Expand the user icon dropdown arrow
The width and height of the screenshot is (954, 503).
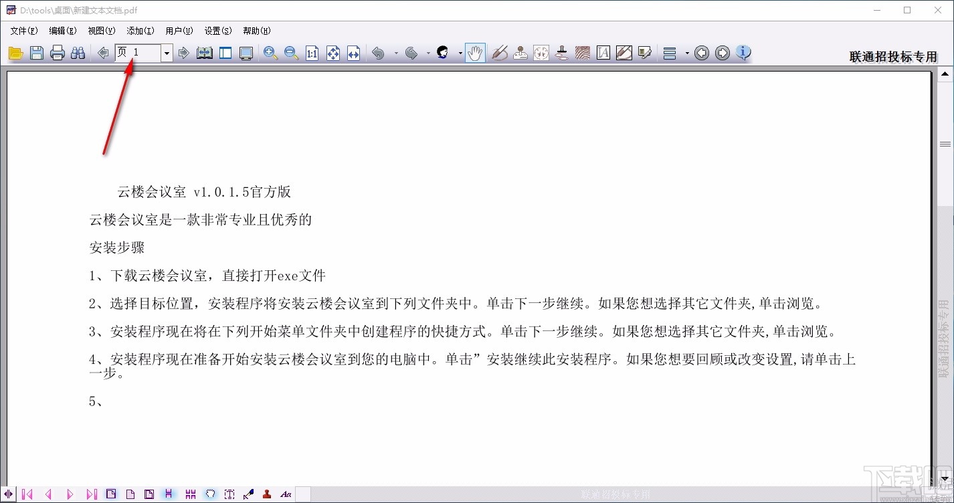point(460,54)
